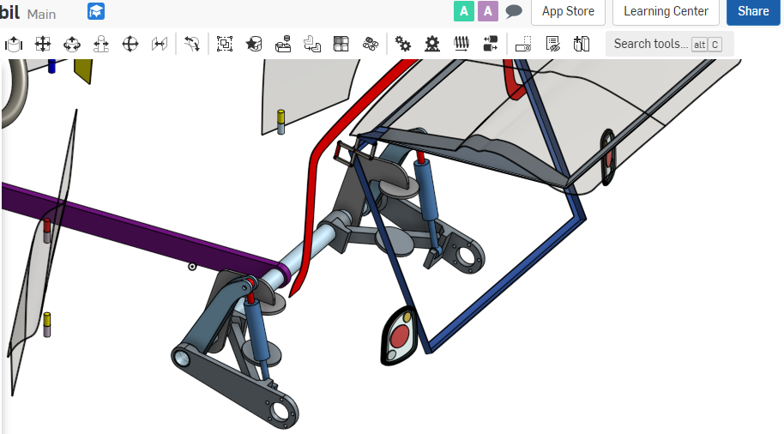Image resolution: width=784 pixels, height=434 pixels.
Task: Click the four-cube grid toolbar icon
Action: (x=341, y=44)
